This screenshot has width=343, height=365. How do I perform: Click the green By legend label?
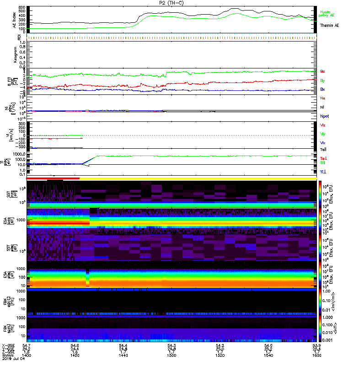pos(322,81)
